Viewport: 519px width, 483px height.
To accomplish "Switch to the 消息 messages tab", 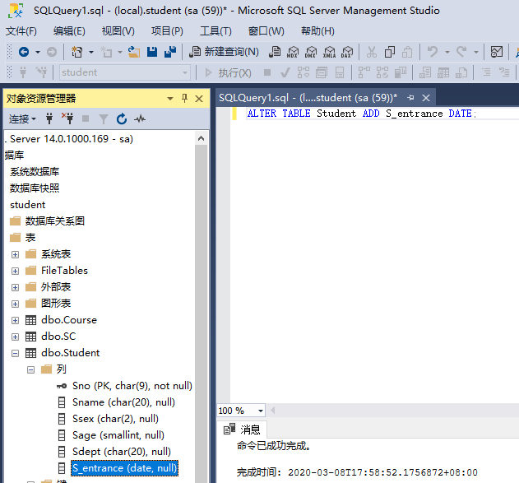I will point(243,430).
